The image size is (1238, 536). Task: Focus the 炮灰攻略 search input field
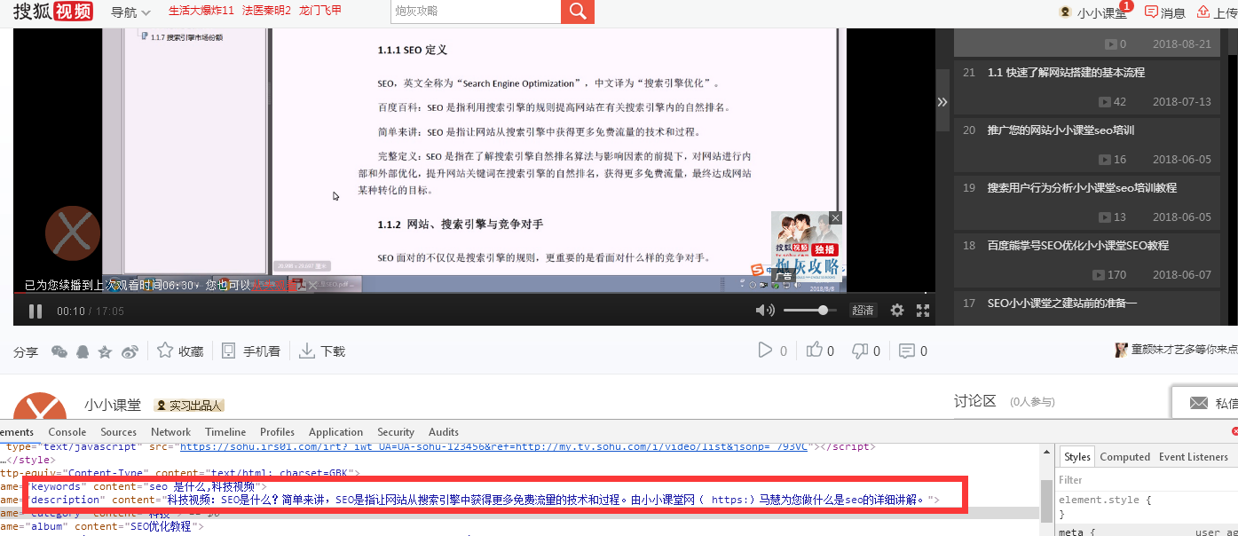(x=476, y=12)
